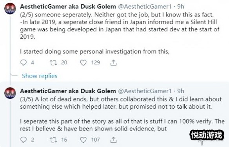Open AestheticGamer aka Dusk Golem name in (2/5) tweet
The height and width of the screenshot is (147, 229).
[68, 7]
